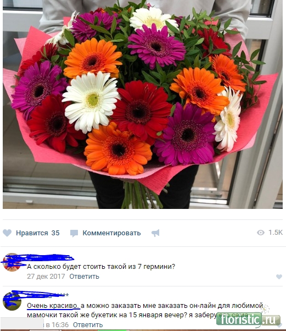Image resolution: width=286 pixels, height=331 pixels.
Task: Click the 1.5K views count
Action: (276, 233)
